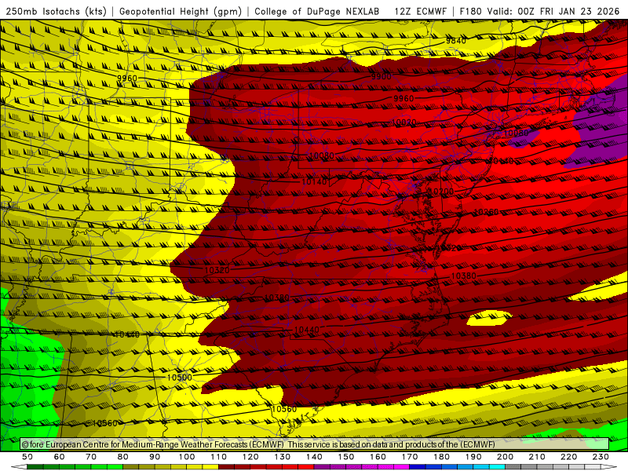Click the 230 value on the color scale

pos(601,457)
